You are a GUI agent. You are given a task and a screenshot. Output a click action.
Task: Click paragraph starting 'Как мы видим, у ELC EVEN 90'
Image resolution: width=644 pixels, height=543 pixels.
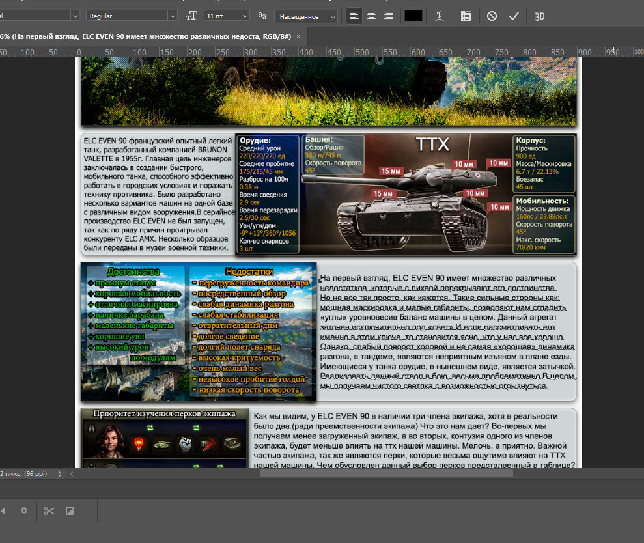coord(414,440)
